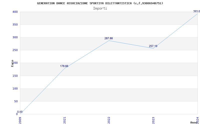Click the 2024 x-axis year label
Image resolution: width=200 pixels, height=125 pixels.
(197, 120)
